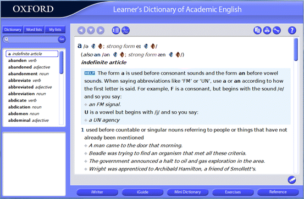Play brown American audio for /ən/
The image size is (304, 199).
(121, 54)
